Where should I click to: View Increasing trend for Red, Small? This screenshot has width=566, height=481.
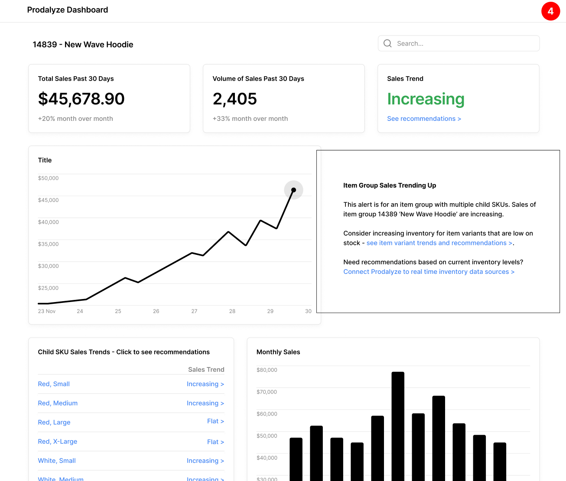point(205,384)
